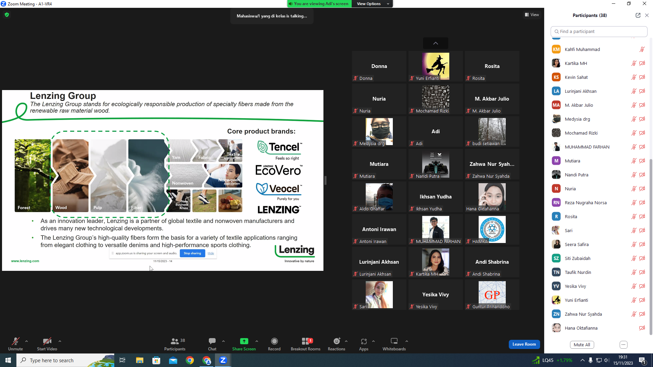Show previous gallery page with up chevron
Screen dimensions: 653x367
point(435,43)
